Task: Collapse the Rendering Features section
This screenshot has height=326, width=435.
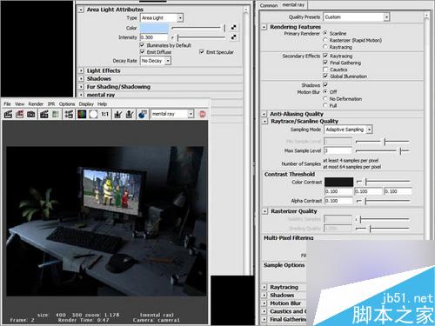Action: (264, 27)
